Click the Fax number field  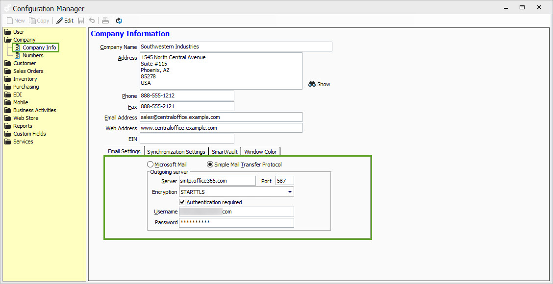tap(187, 106)
